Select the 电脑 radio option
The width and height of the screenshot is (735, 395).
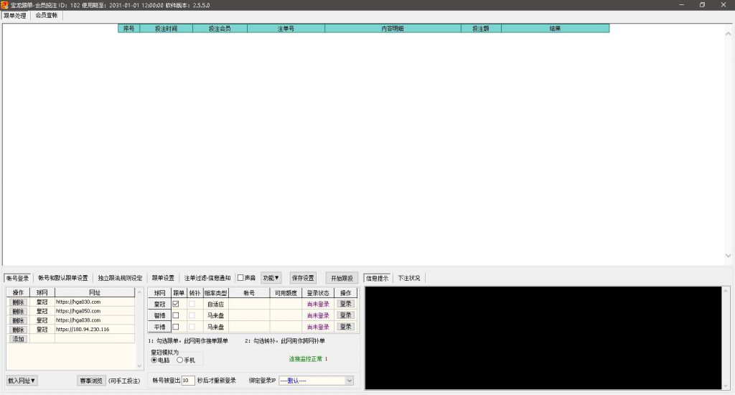pyautogui.click(x=154, y=360)
